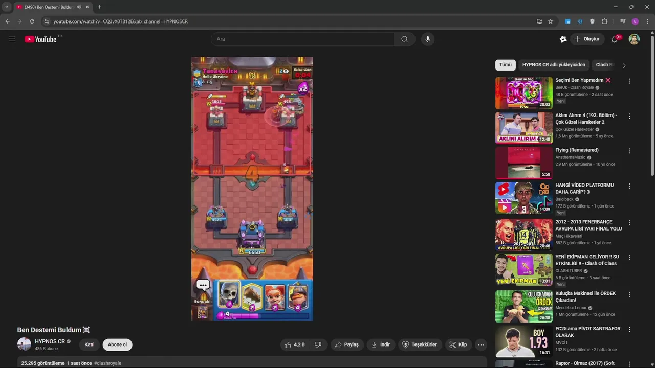Click the YouTube Playables icon beside Oluştur
The width and height of the screenshot is (655, 368).
click(563, 39)
